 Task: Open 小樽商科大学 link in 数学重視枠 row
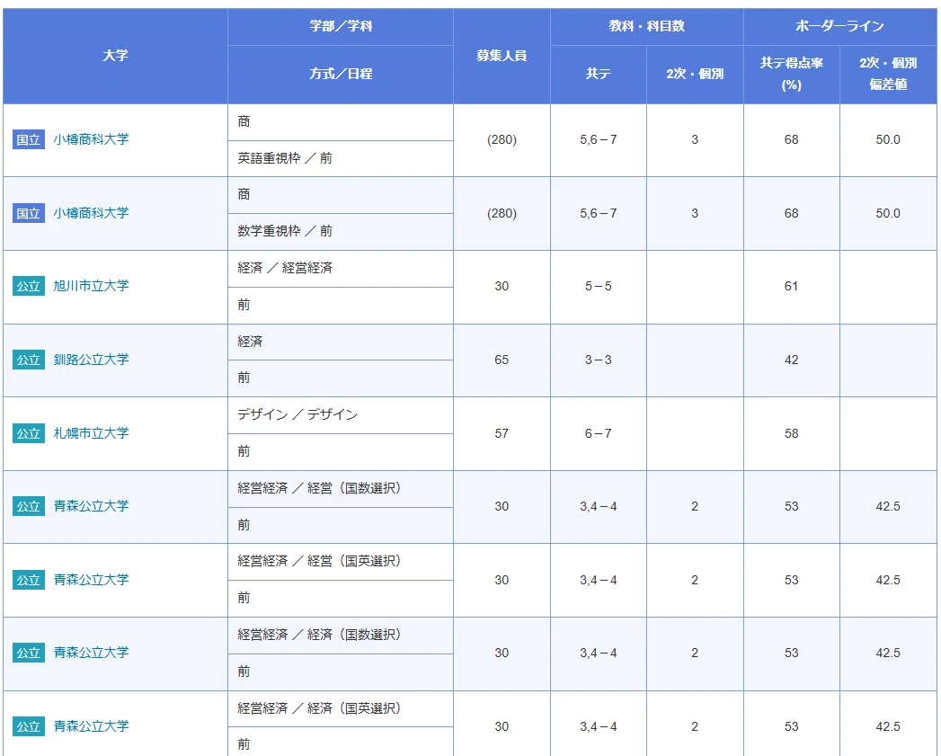pyautogui.click(x=91, y=213)
